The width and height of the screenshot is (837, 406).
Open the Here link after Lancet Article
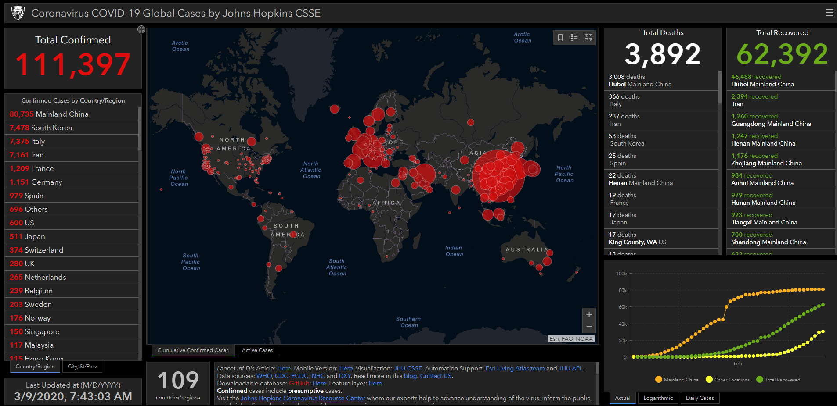284,368
